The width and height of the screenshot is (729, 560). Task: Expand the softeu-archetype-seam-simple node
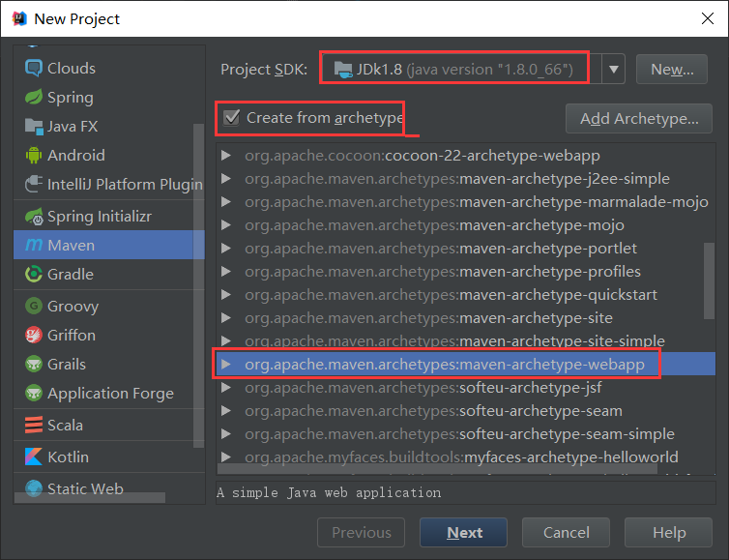(226, 434)
